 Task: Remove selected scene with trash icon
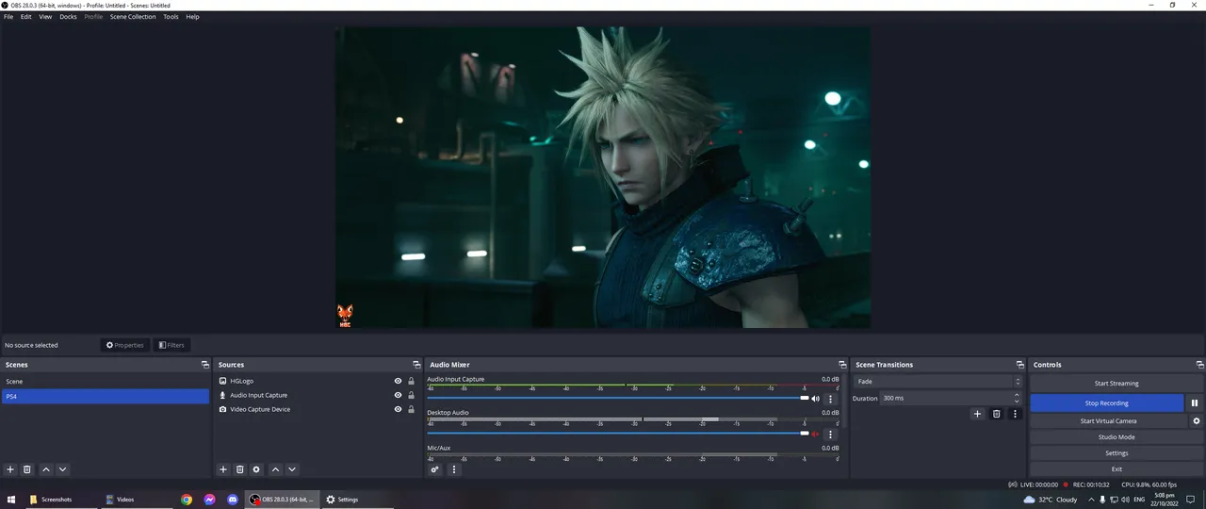[27, 469]
